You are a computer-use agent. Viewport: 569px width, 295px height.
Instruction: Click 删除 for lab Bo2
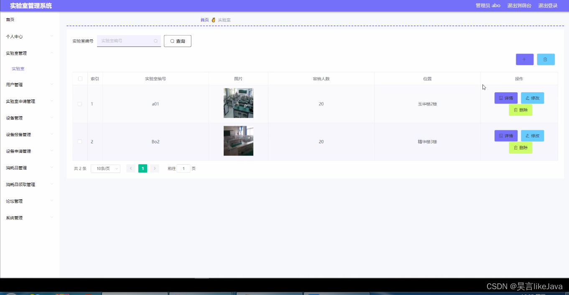[521, 147]
